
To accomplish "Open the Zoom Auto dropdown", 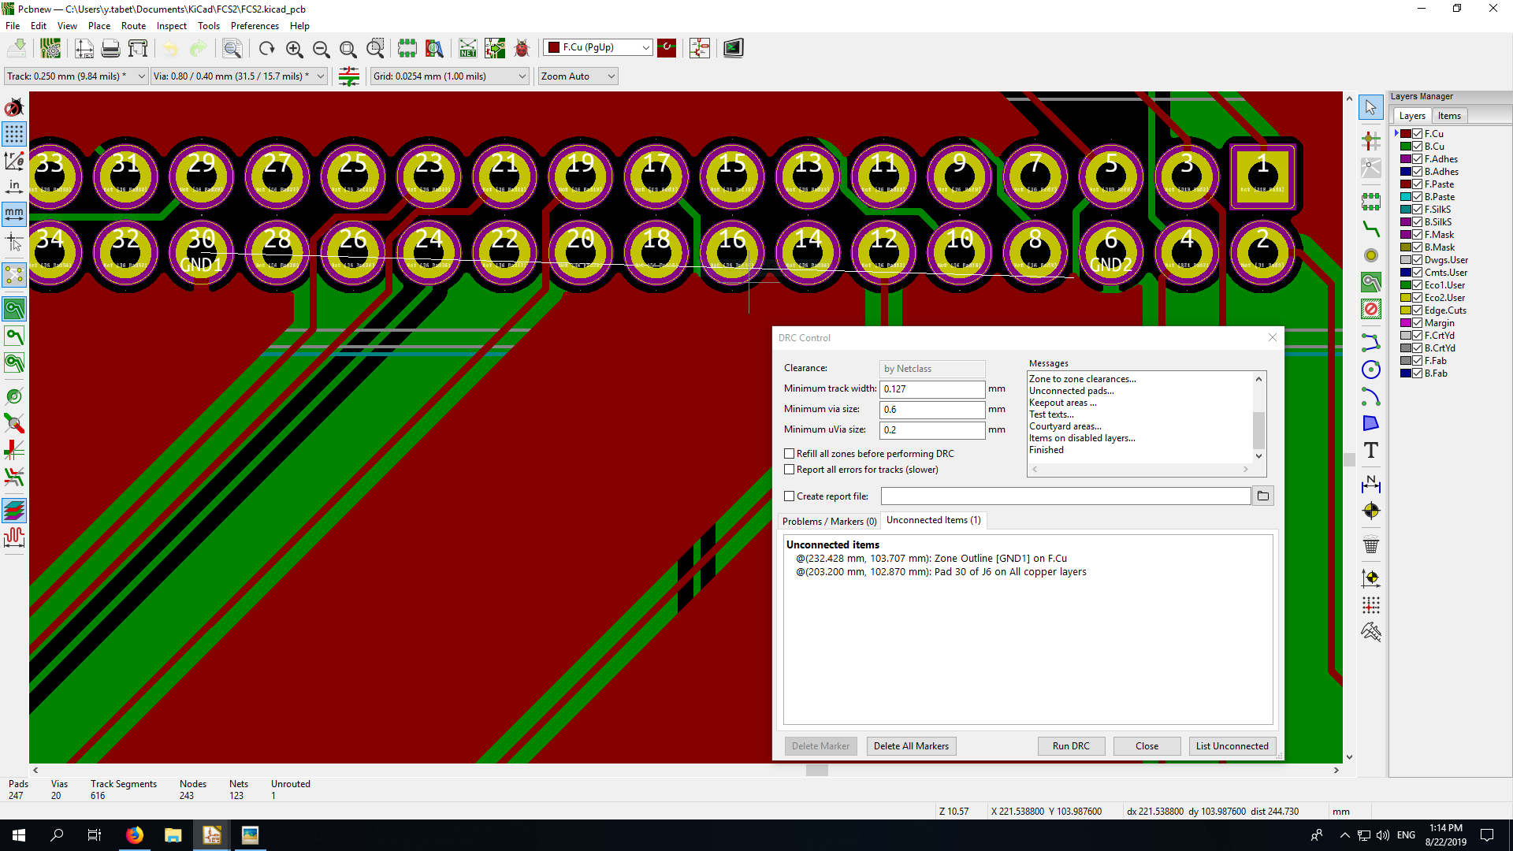I will click(x=578, y=76).
